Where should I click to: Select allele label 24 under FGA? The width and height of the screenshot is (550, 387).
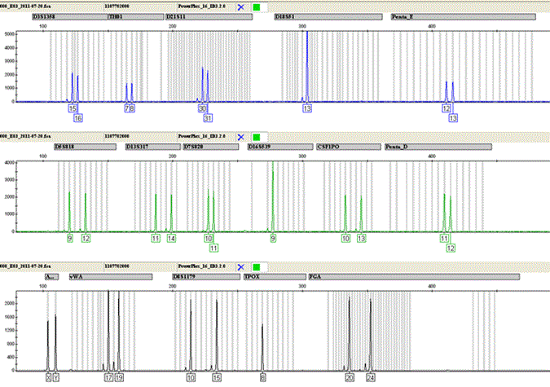[x=371, y=378]
